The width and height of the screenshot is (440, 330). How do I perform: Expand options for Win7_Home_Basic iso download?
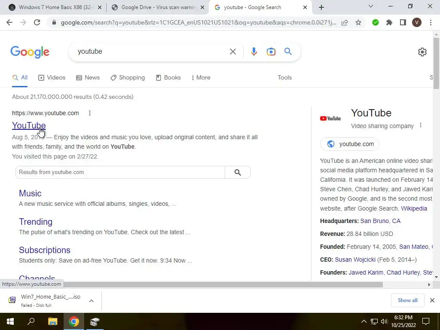[x=92, y=301]
